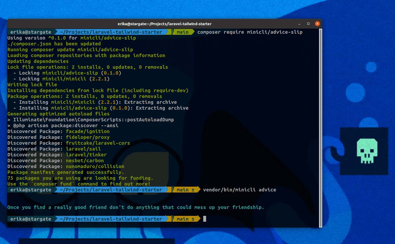Click the ± symbol in the last prompt segment
This screenshot has width=395, height=244.
click(193, 219)
